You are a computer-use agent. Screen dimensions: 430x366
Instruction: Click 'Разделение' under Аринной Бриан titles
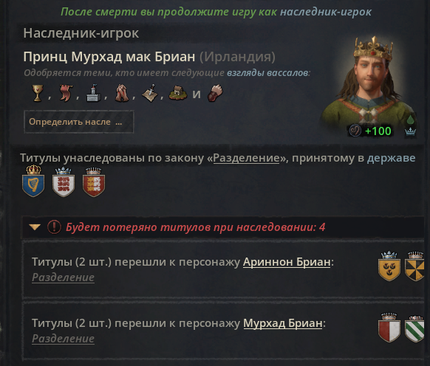pyautogui.click(x=63, y=277)
